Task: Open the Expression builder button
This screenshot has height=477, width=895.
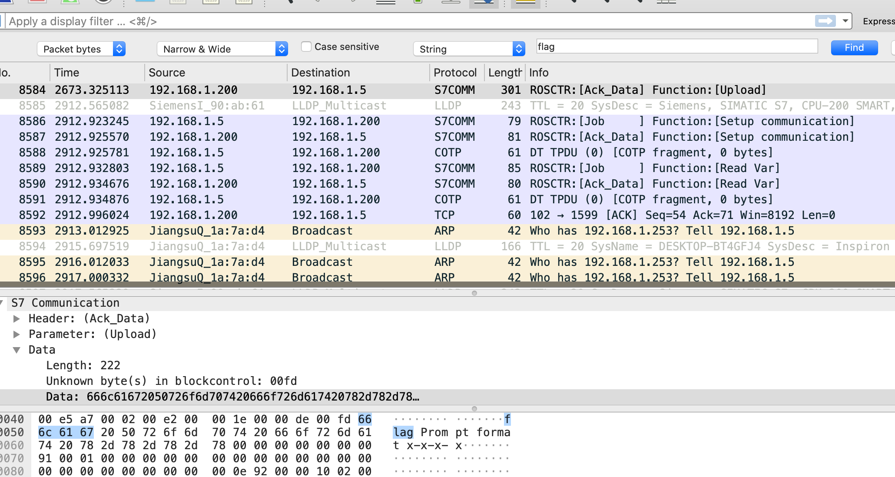Action: [878, 21]
